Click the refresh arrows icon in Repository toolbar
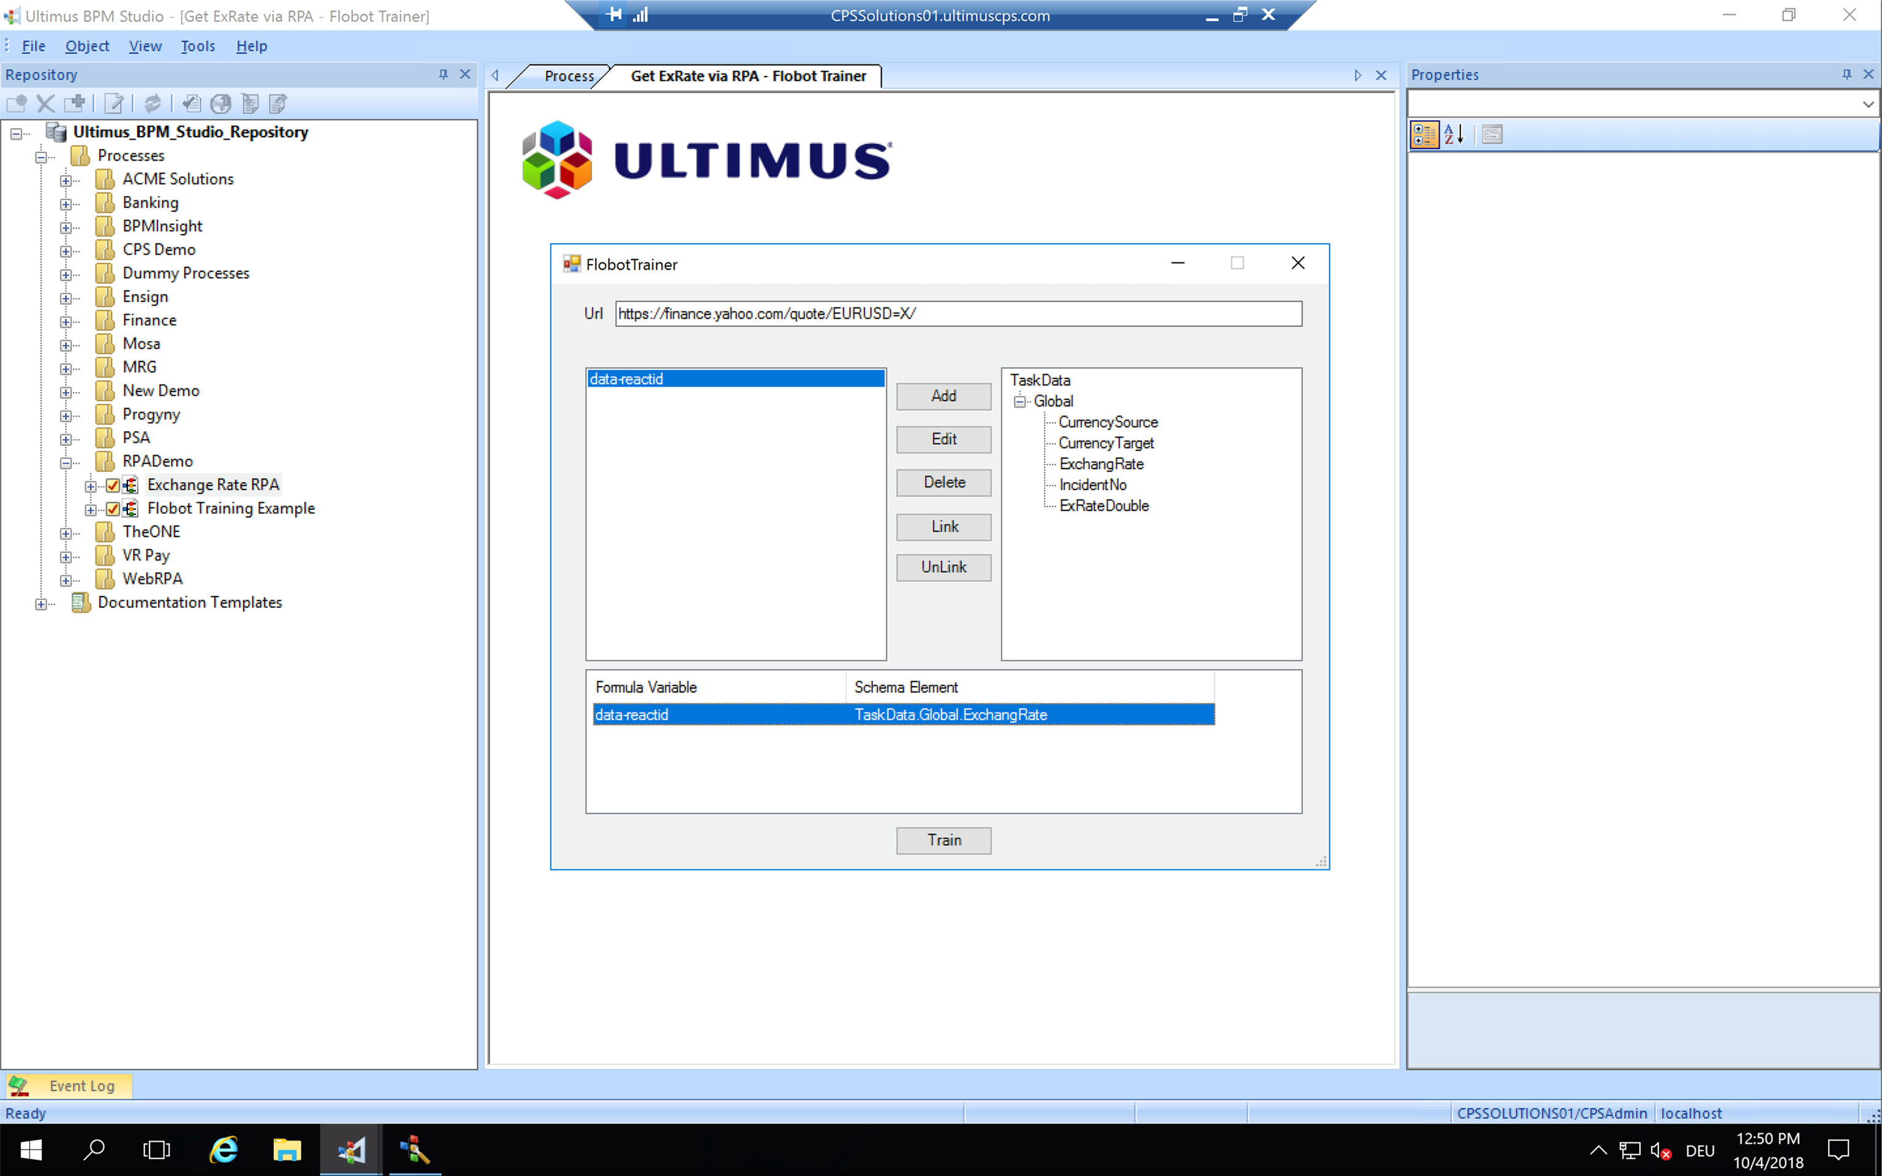1882x1176 pixels. (x=153, y=104)
